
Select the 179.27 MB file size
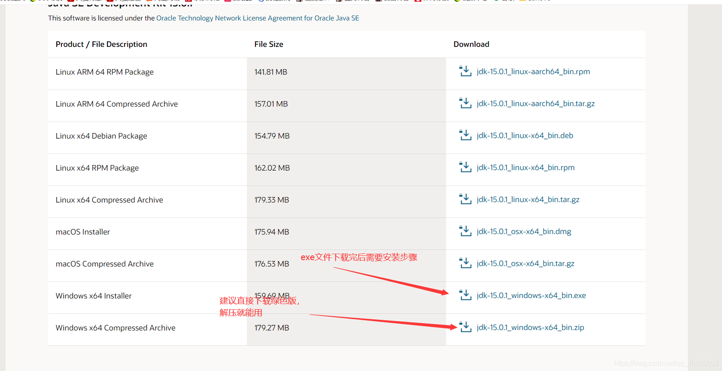click(272, 328)
